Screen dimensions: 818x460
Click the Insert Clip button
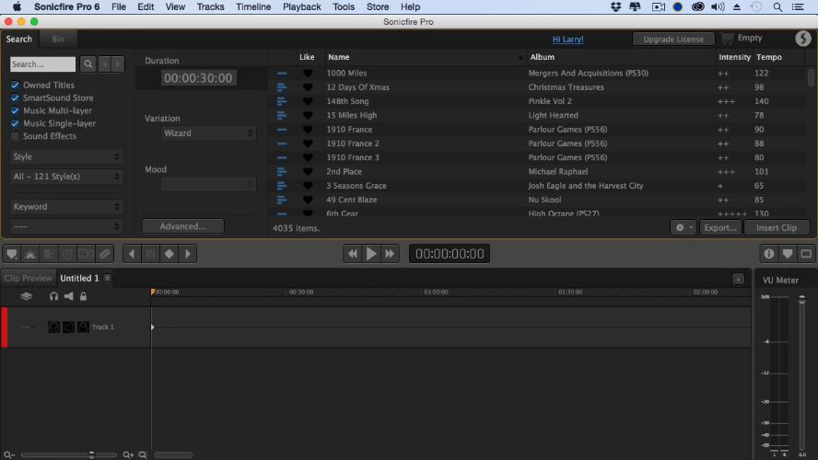pyautogui.click(x=776, y=227)
